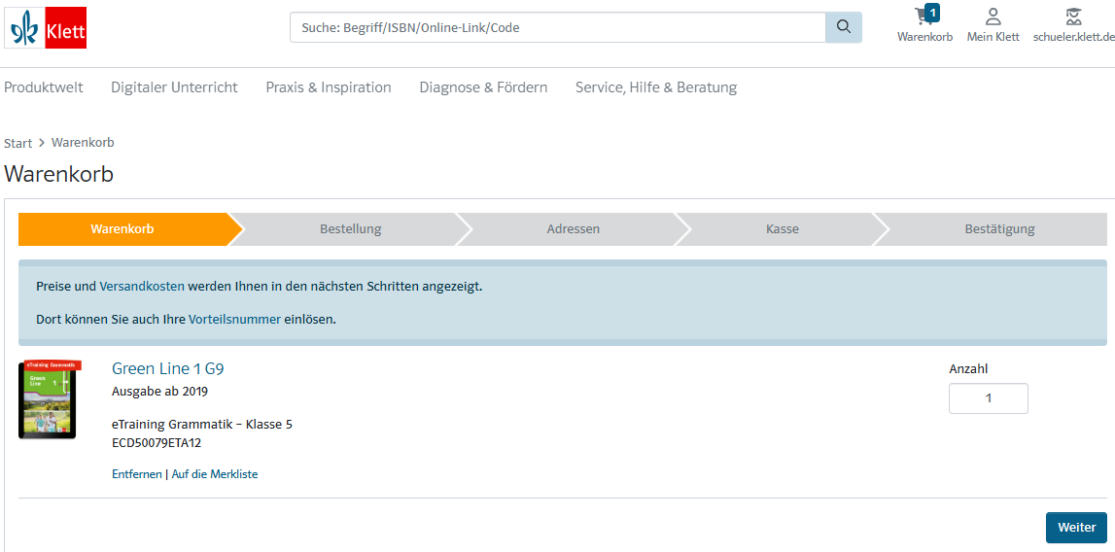Open Praxis & Inspiration menu

coord(329,87)
